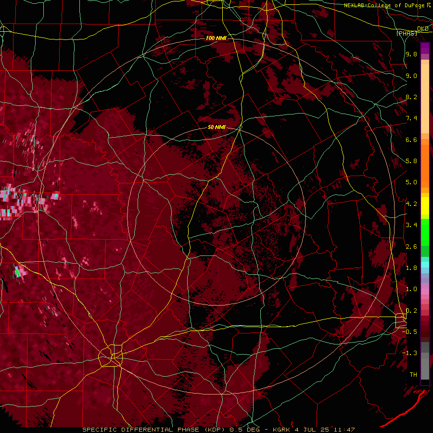Click the 7.4 legend value
This screenshot has width=433, height=433.
click(411, 118)
